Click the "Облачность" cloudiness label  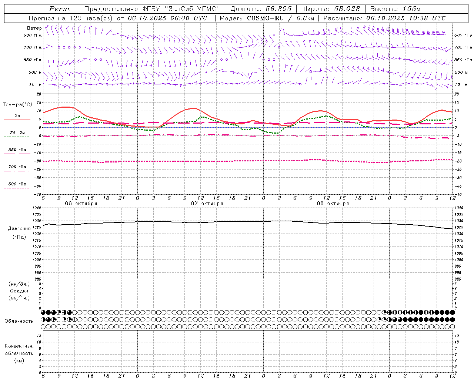point(19,321)
